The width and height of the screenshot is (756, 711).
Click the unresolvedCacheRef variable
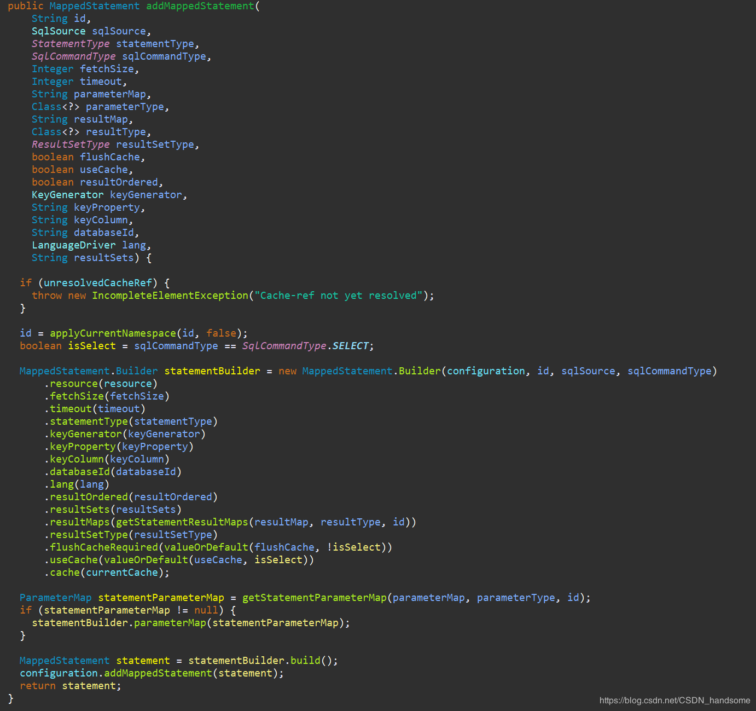coord(98,283)
